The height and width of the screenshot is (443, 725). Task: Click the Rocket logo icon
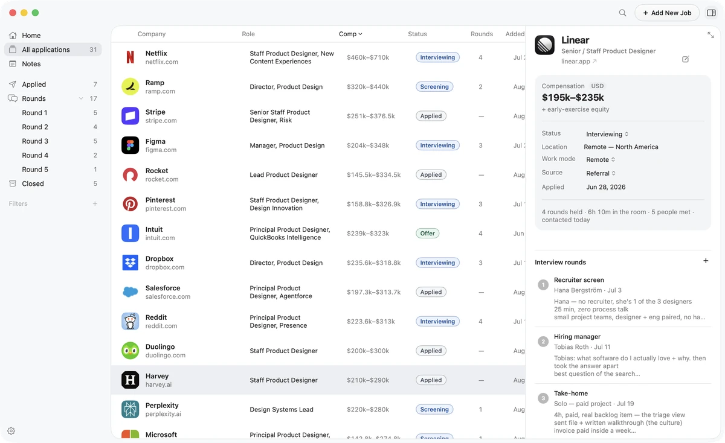click(x=130, y=175)
